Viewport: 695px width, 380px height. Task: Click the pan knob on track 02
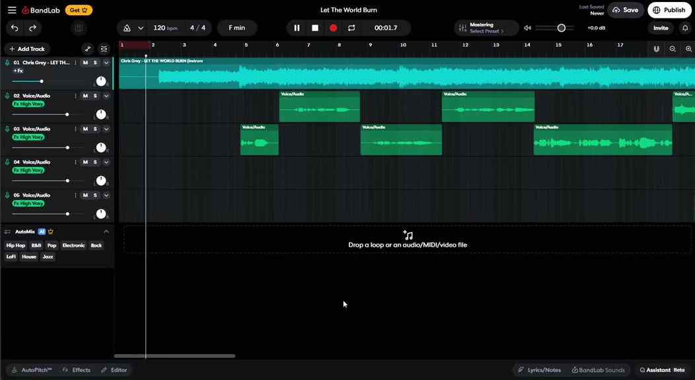(x=101, y=114)
